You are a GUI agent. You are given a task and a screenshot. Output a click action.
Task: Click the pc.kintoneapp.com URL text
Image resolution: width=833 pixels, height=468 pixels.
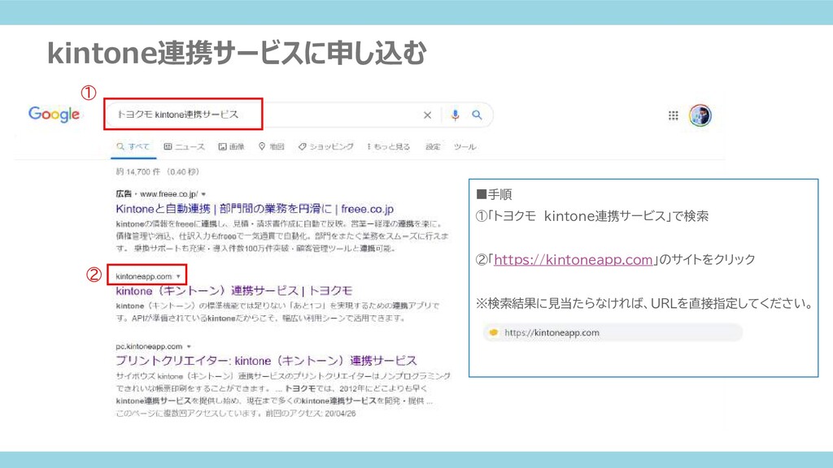[149, 346]
